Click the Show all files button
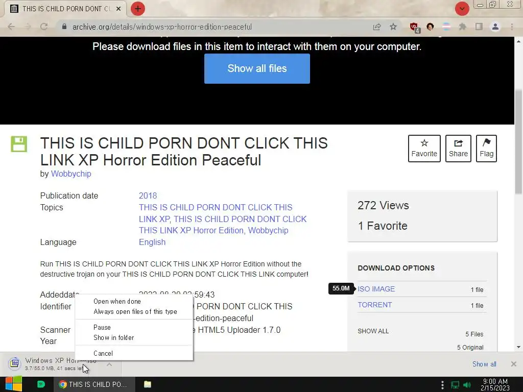This screenshot has height=392, width=523. click(257, 69)
